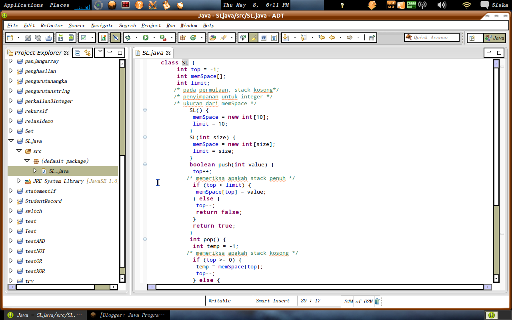Click the Open Perspective icon
Screen dimensions: 512x320
click(x=472, y=38)
